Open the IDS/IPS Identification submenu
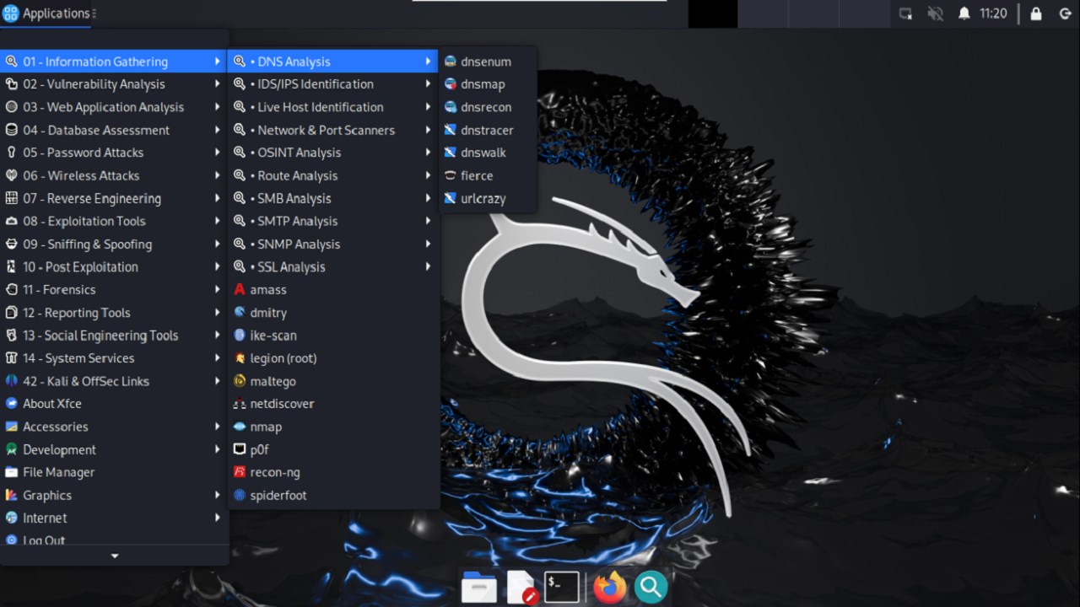1080x607 pixels. coord(334,84)
